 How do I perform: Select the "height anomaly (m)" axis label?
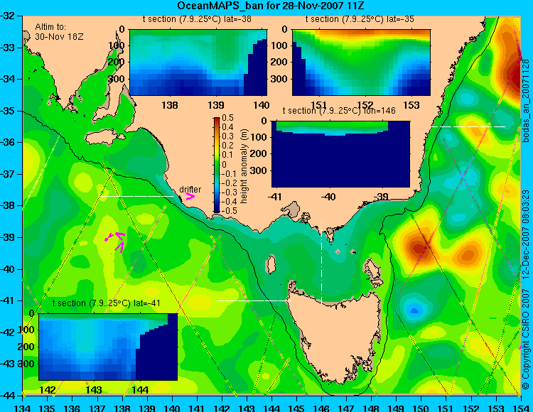(x=244, y=166)
